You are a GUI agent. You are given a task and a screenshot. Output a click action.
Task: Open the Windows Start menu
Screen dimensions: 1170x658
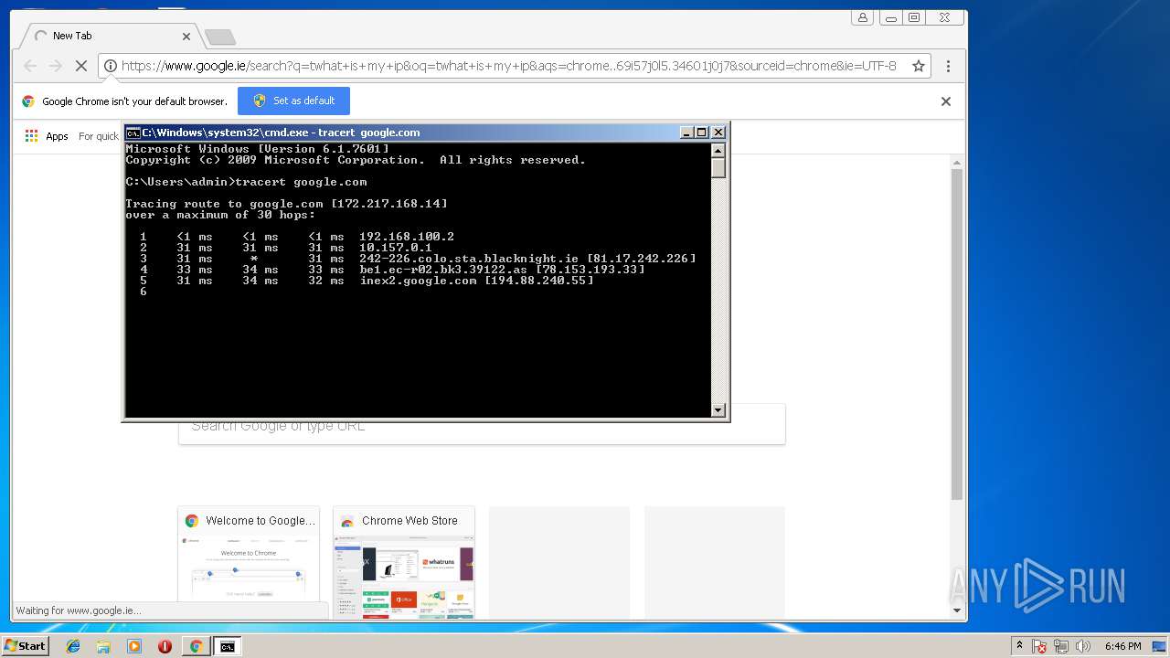pos(26,646)
